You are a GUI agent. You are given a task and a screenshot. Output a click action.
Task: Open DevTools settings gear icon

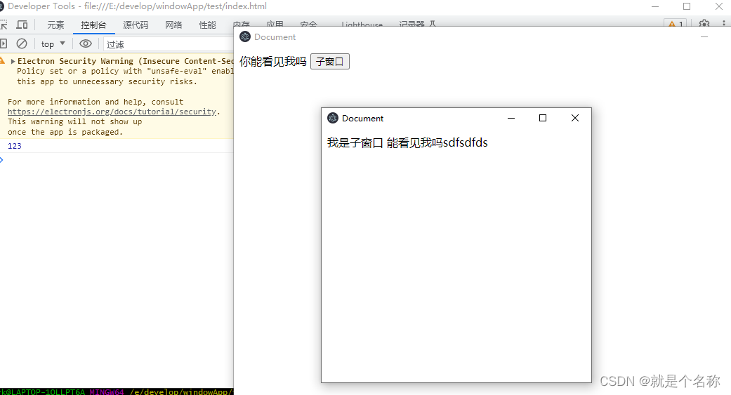click(x=704, y=23)
